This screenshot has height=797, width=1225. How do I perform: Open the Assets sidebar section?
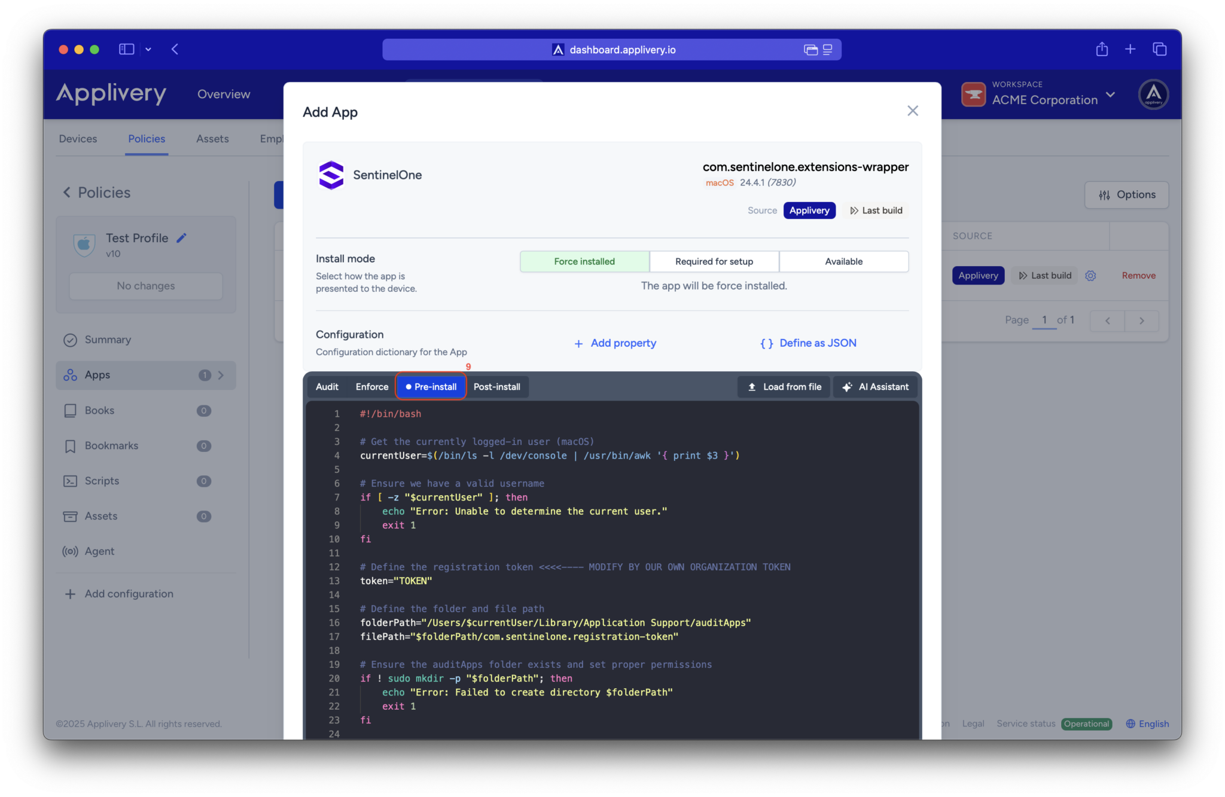pyautogui.click(x=102, y=516)
